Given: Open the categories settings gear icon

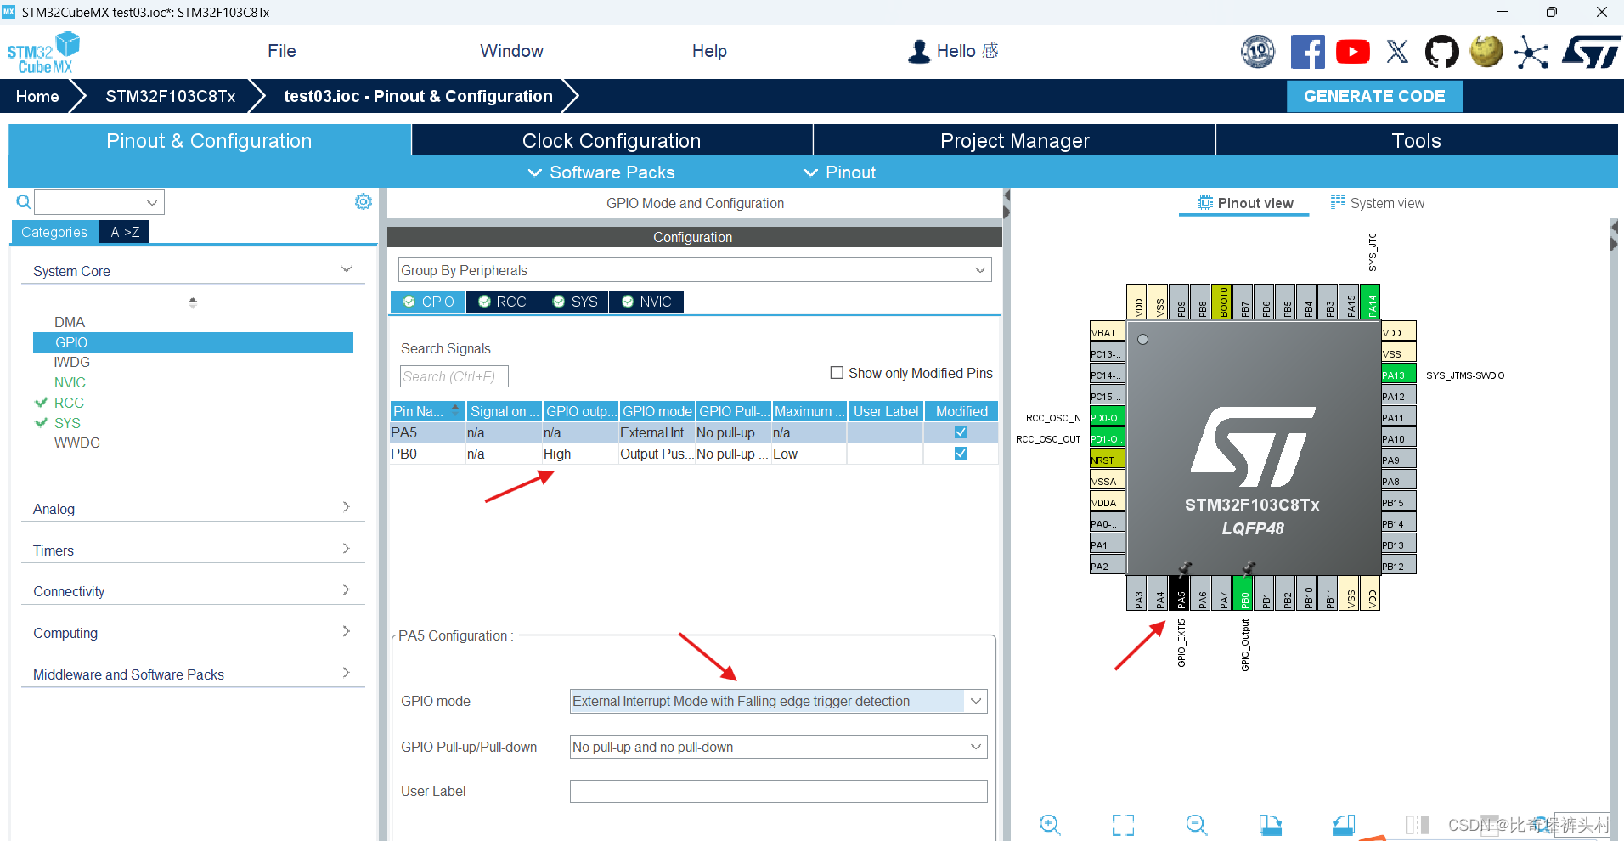Looking at the screenshot, I should point(364,201).
